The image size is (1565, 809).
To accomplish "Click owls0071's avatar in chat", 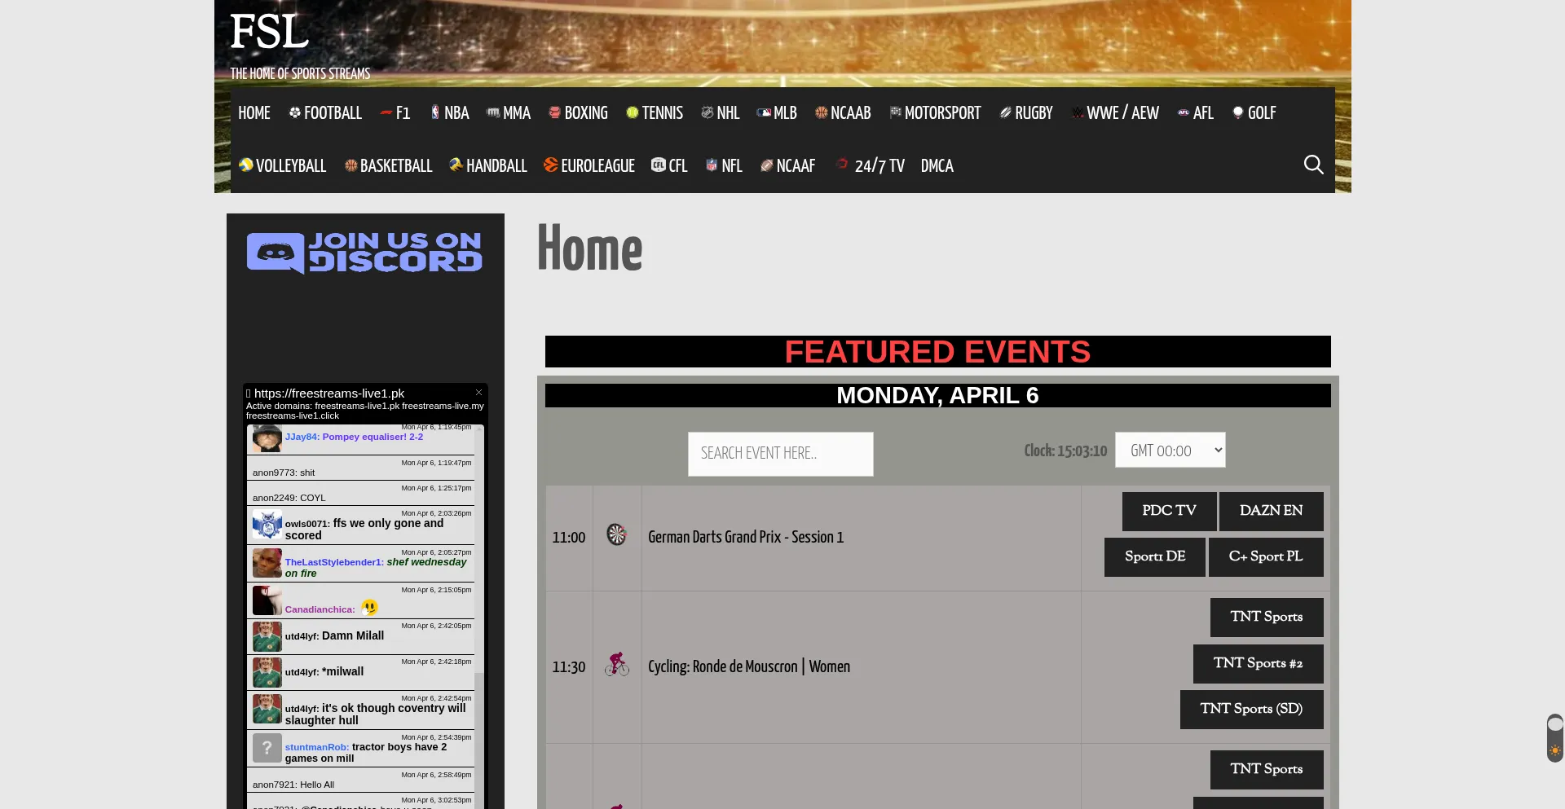I will click(x=267, y=524).
